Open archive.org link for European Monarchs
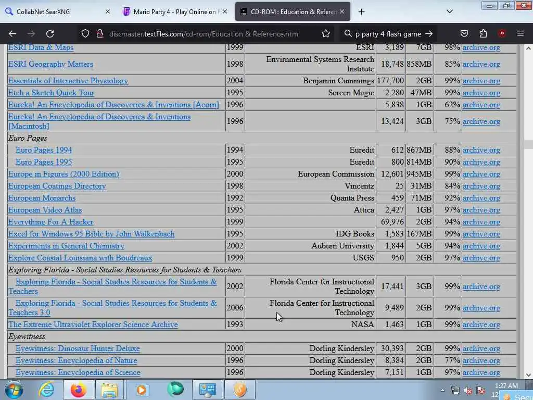This screenshot has height=400, width=533. pyautogui.click(x=481, y=198)
